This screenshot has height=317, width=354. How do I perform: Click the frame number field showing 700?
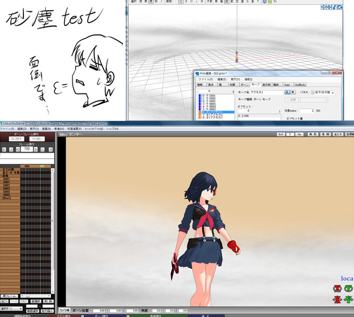tap(27, 149)
